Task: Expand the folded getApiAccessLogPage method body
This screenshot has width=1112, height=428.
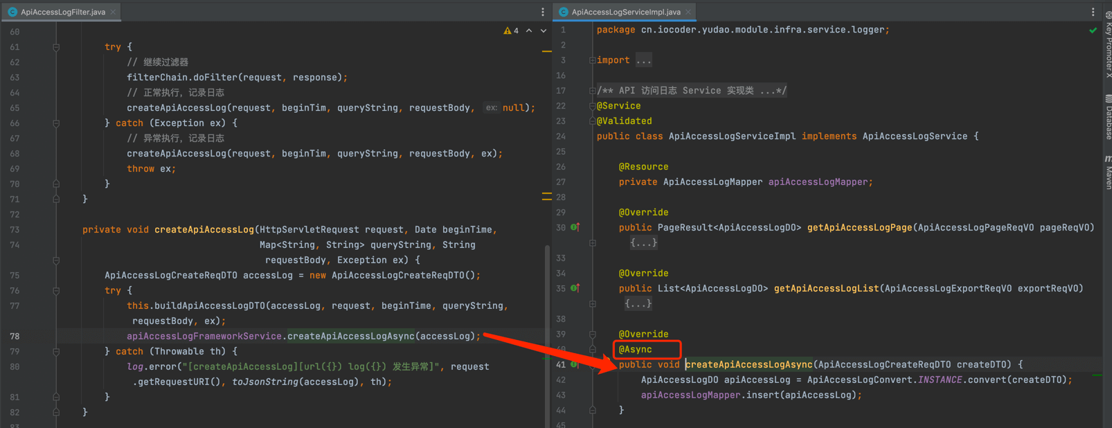Action: (x=643, y=243)
